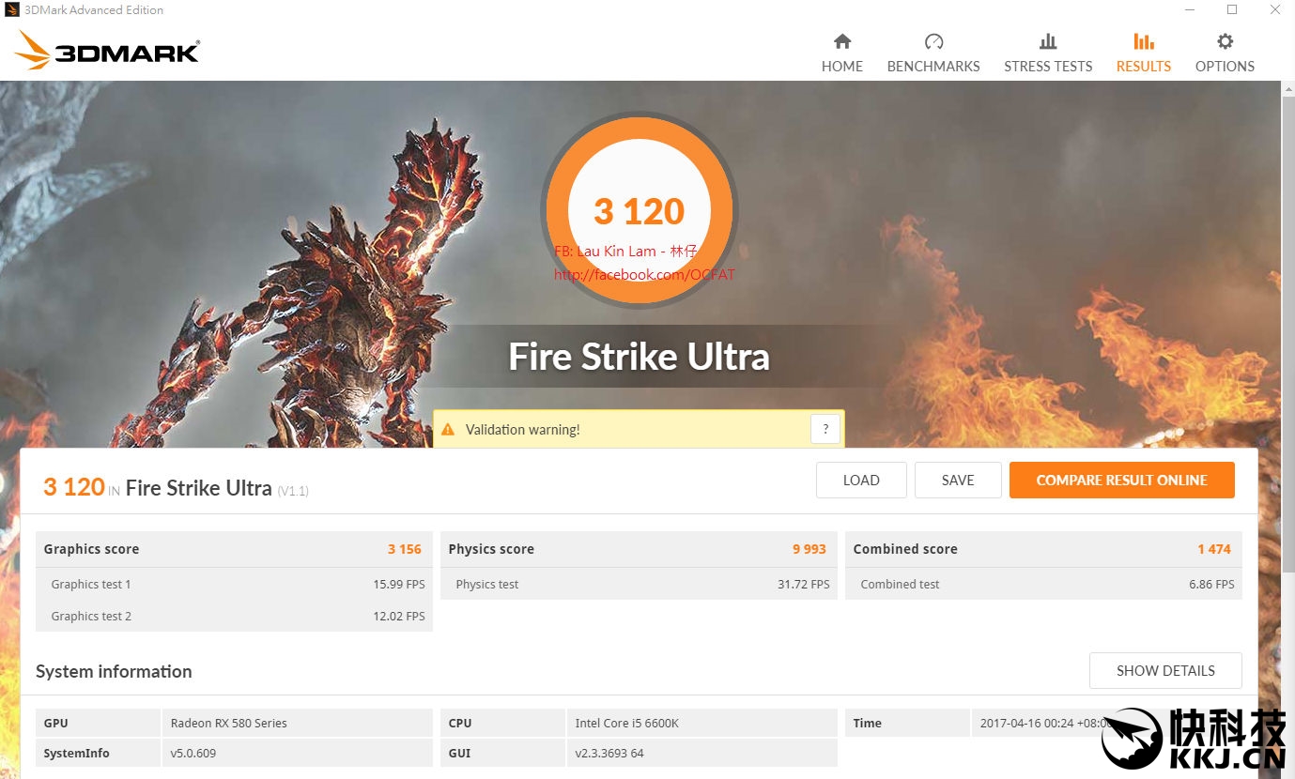The image size is (1295, 779).
Task: Click the Intel Core i5 6600K CPU value
Action: point(627,723)
